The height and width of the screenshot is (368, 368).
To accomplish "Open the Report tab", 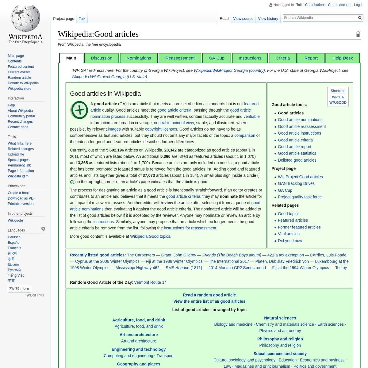I will (x=311, y=58).
